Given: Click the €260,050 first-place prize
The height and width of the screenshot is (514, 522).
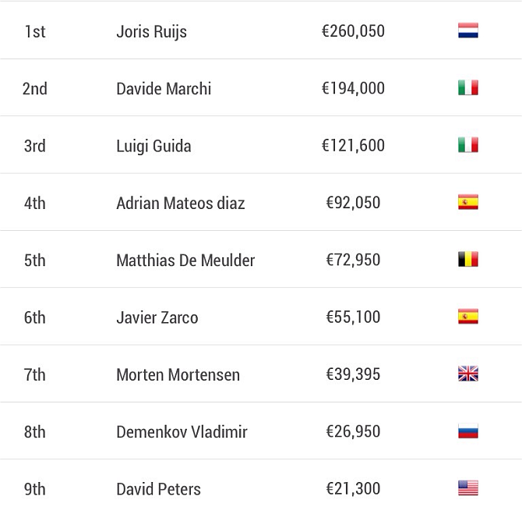Looking at the screenshot, I should (353, 31).
